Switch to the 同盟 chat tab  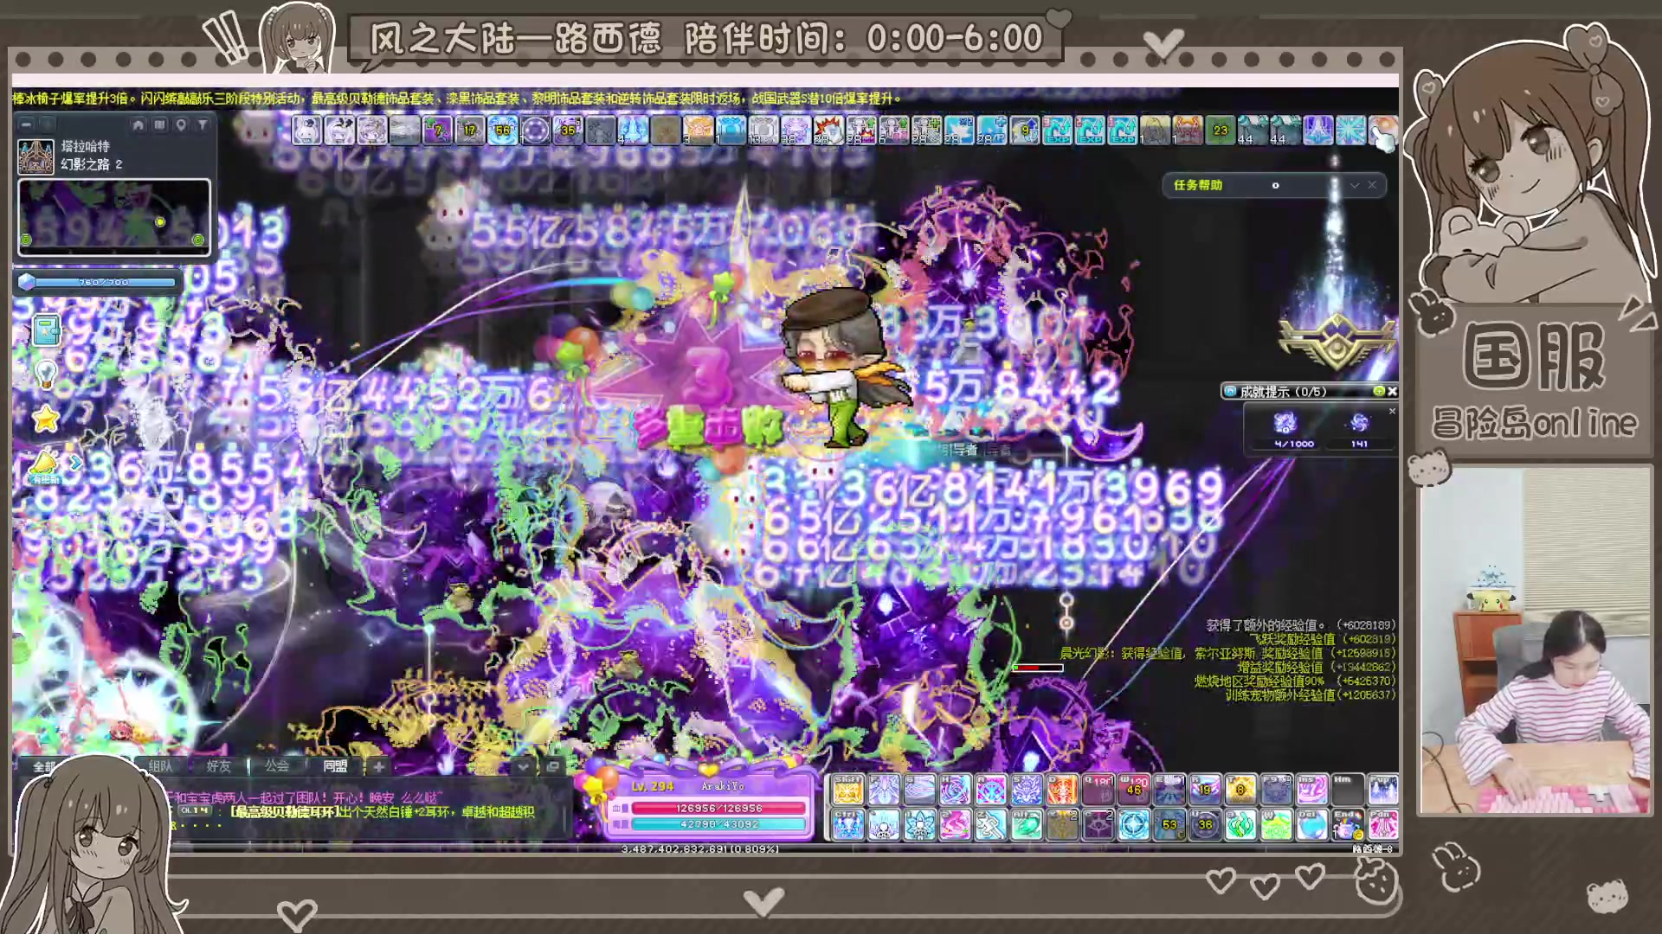pyautogui.click(x=335, y=766)
